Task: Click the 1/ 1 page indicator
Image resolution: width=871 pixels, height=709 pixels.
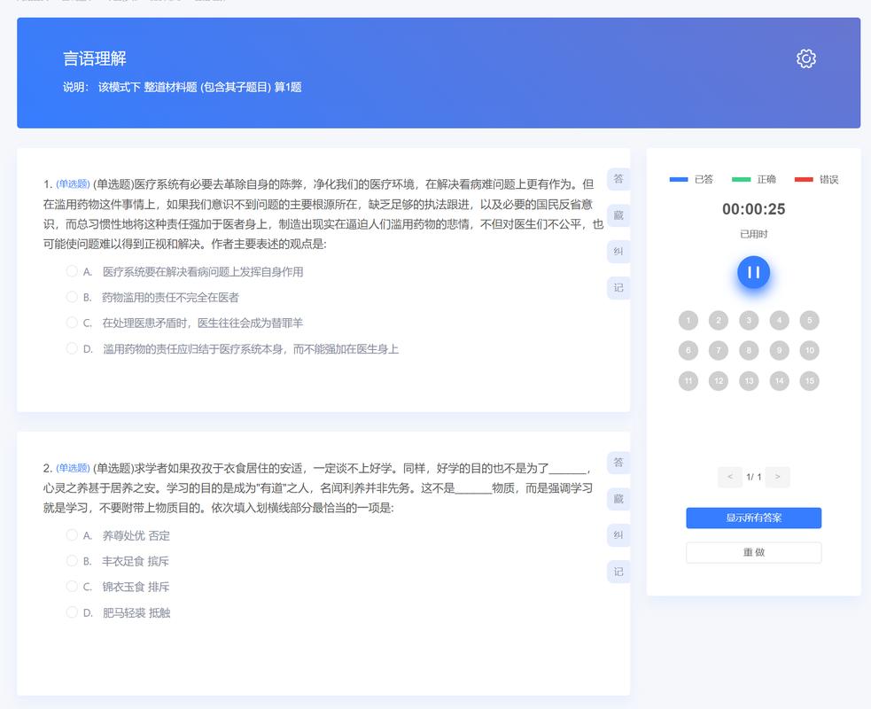Action: click(x=753, y=477)
